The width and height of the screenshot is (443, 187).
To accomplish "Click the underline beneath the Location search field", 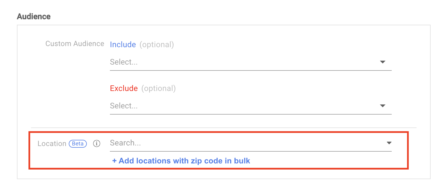I will (251, 151).
